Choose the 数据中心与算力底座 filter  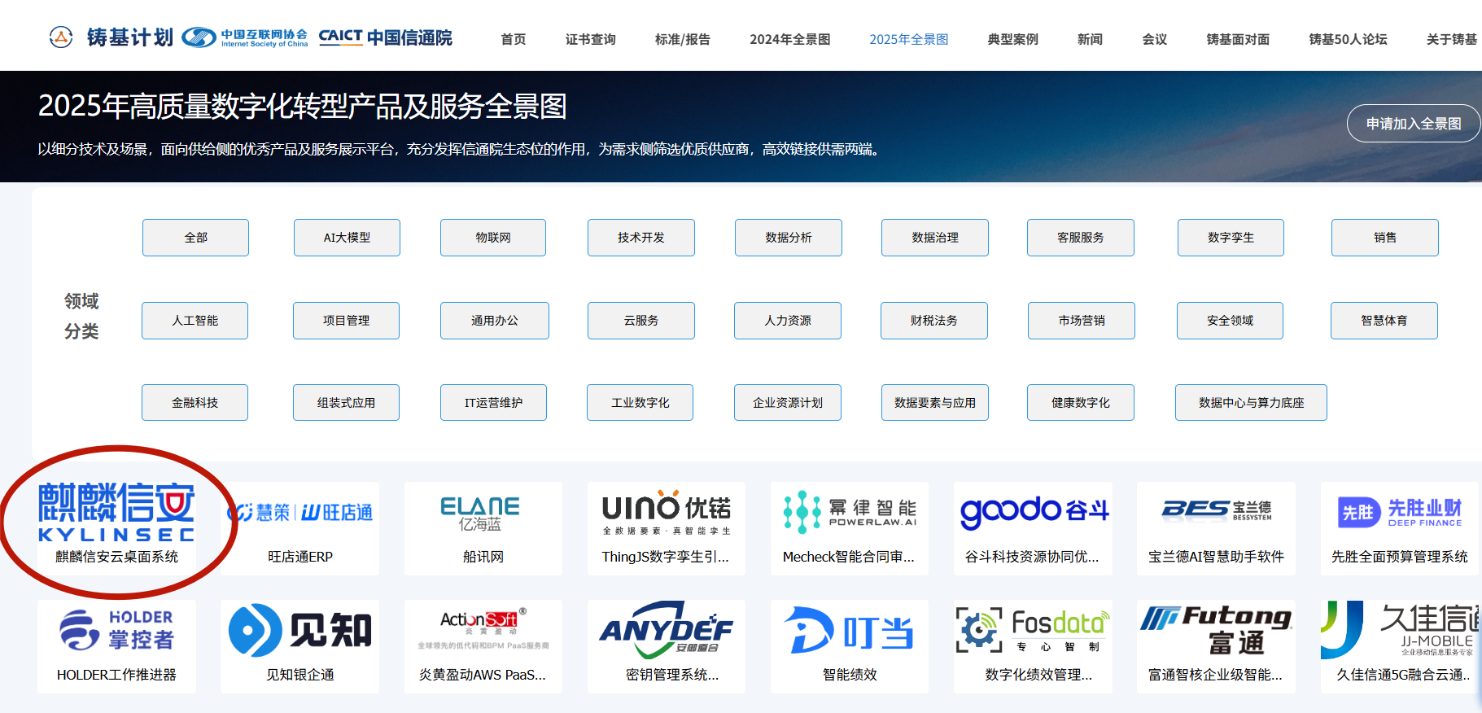[x=1250, y=403]
